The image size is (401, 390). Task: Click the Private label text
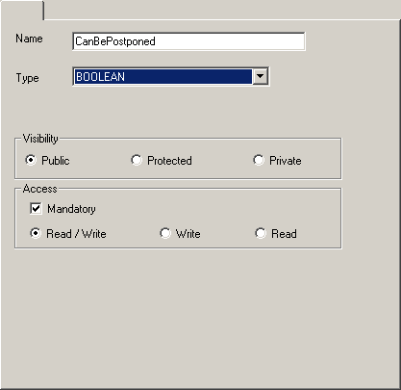click(286, 161)
